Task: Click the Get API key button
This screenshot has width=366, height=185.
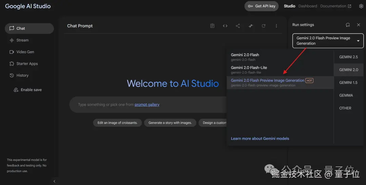Action: (x=261, y=6)
